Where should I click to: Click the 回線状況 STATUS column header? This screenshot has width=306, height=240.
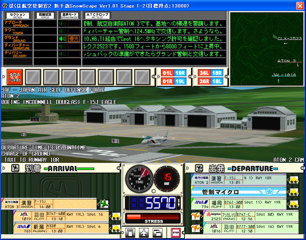[x=45, y=16]
